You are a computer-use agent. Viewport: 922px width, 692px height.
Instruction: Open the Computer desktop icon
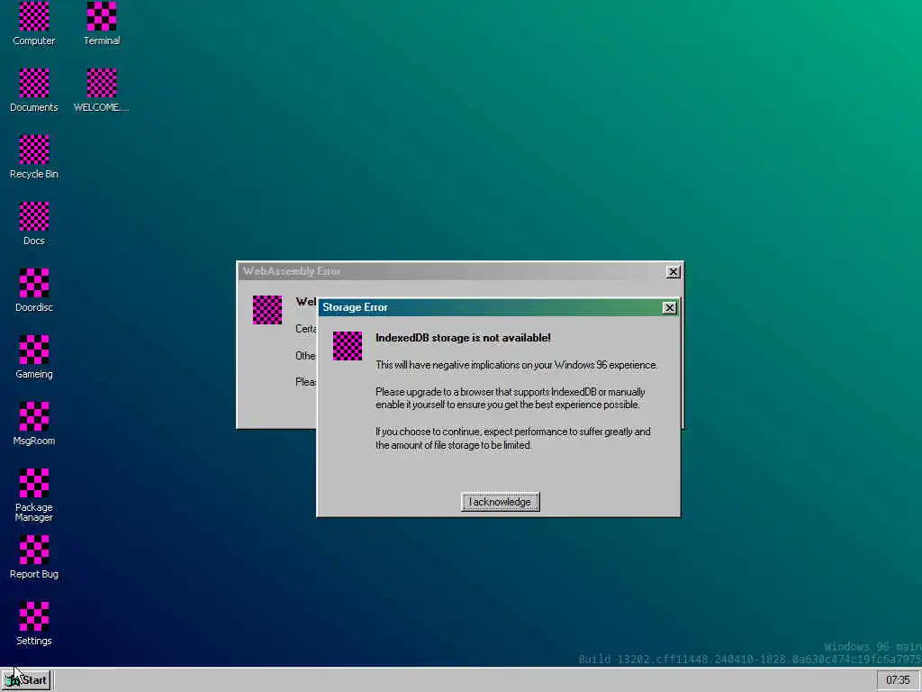[x=33, y=23]
